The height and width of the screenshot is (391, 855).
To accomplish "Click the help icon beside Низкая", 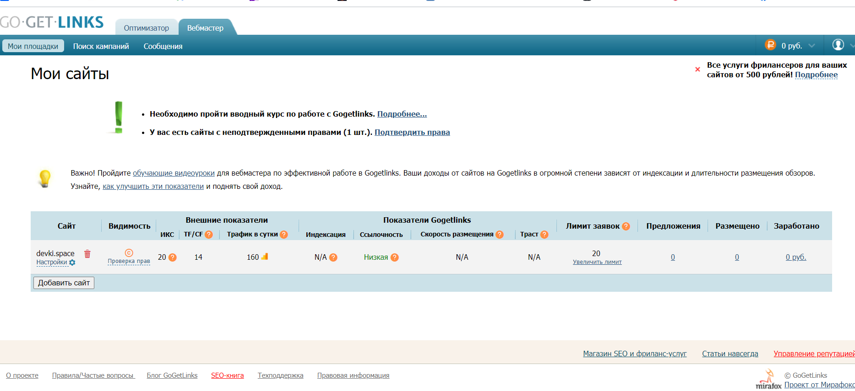I will point(395,257).
